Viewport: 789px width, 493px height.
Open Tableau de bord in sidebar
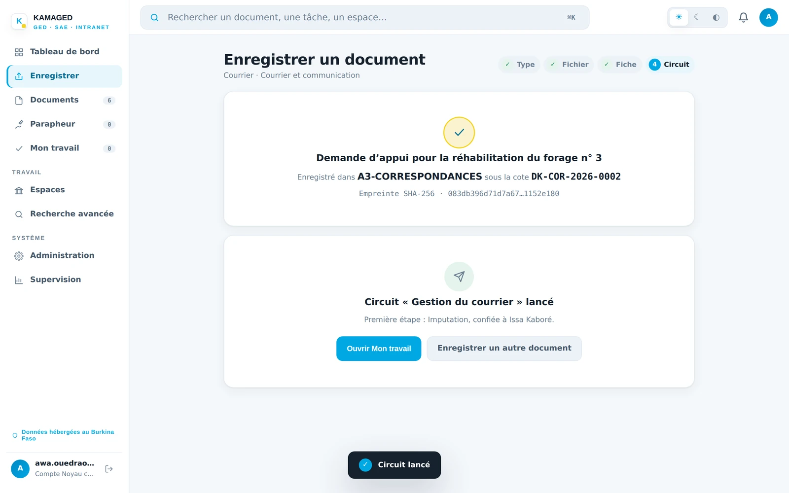pyautogui.click(x=65, y=52)
